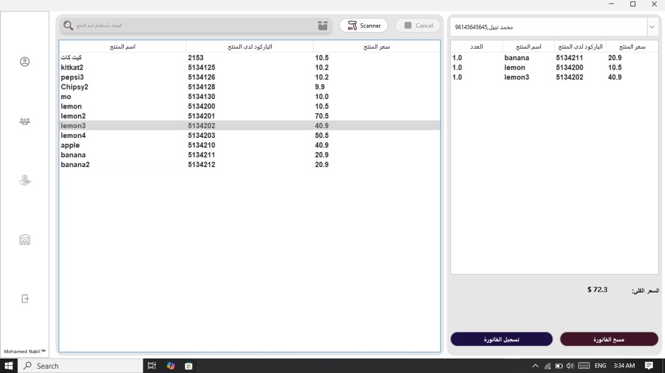Sort by barcode column header in product list
The width and height of the screenshot is (665, 373).
point(250,47)
